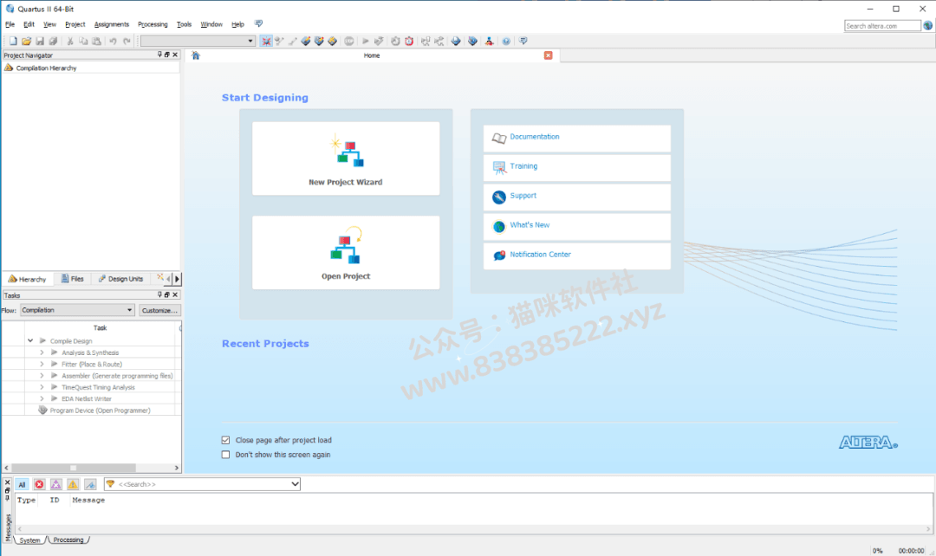Expand the Analysis & Synthesis task

pyautogui.click(x=42, y=352)
